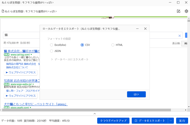Select the JSON format option
The image size is (190, 125).
[x=55, y=51]
